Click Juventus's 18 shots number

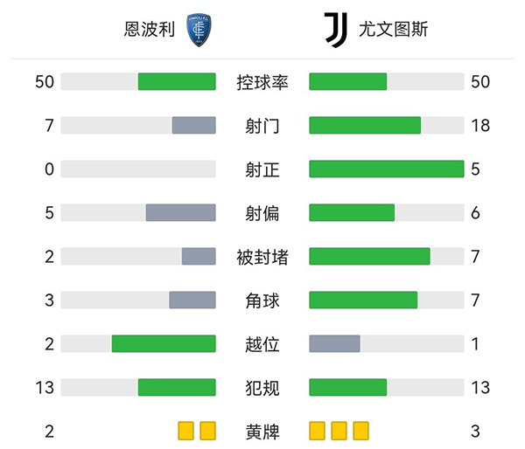[x=479, y=126]
